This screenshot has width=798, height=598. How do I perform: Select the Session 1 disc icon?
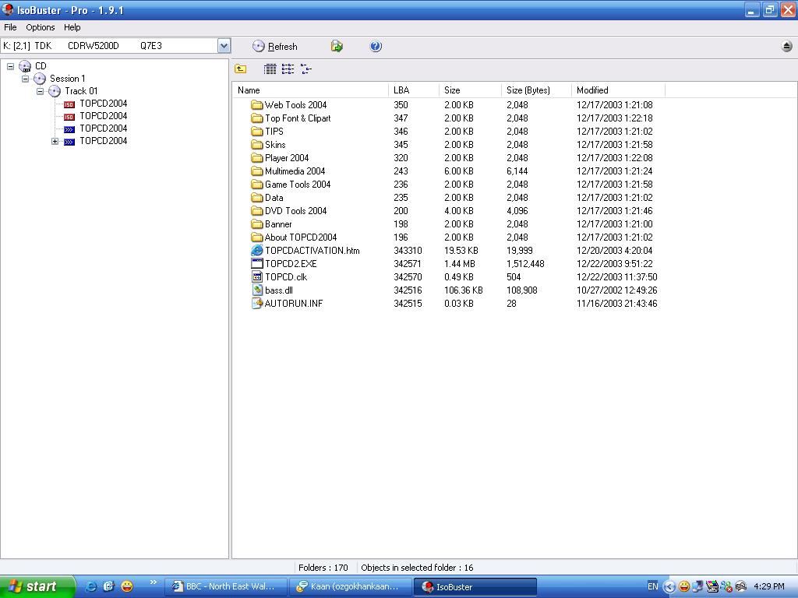40,79
